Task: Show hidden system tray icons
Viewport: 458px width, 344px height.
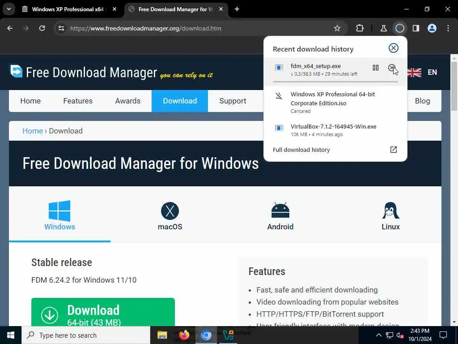Action: 378,335
